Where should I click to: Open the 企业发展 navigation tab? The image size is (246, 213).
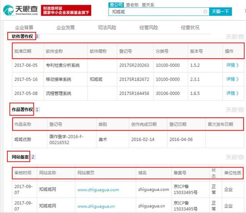65,28
